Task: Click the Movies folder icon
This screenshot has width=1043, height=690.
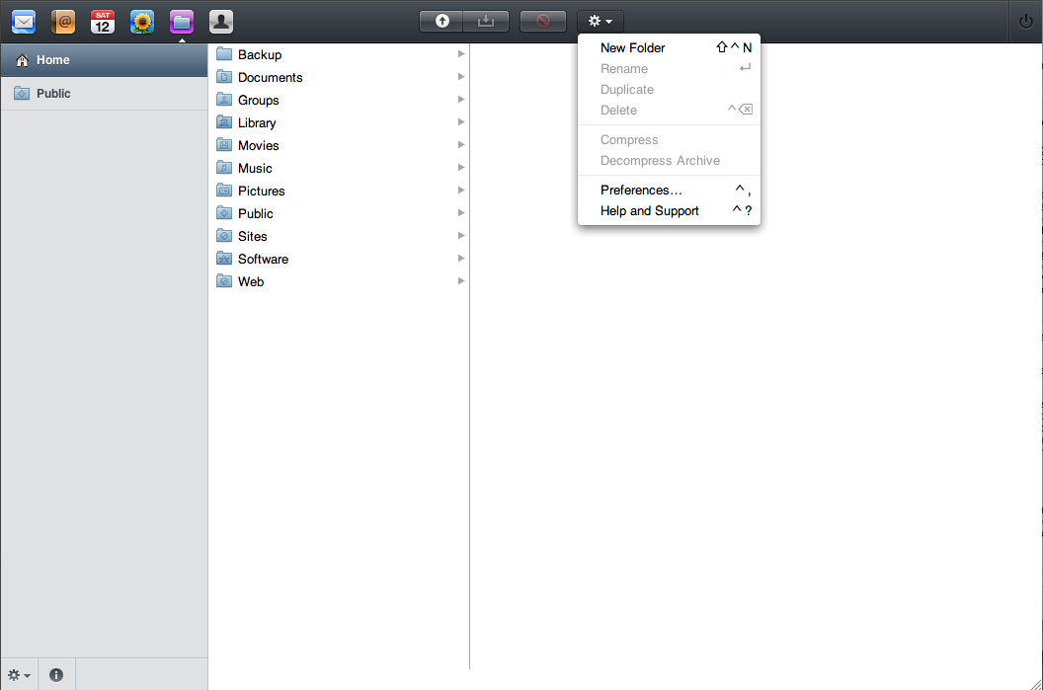Action: 224,144
